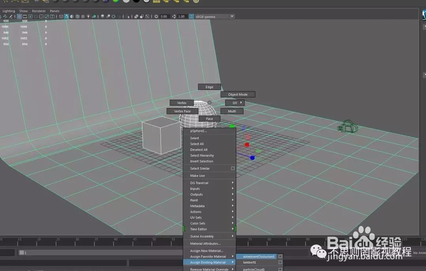The height and width of the screenshot is (271, 426).
Task: Click the viewport shadows icon
Action: (94, 17)
